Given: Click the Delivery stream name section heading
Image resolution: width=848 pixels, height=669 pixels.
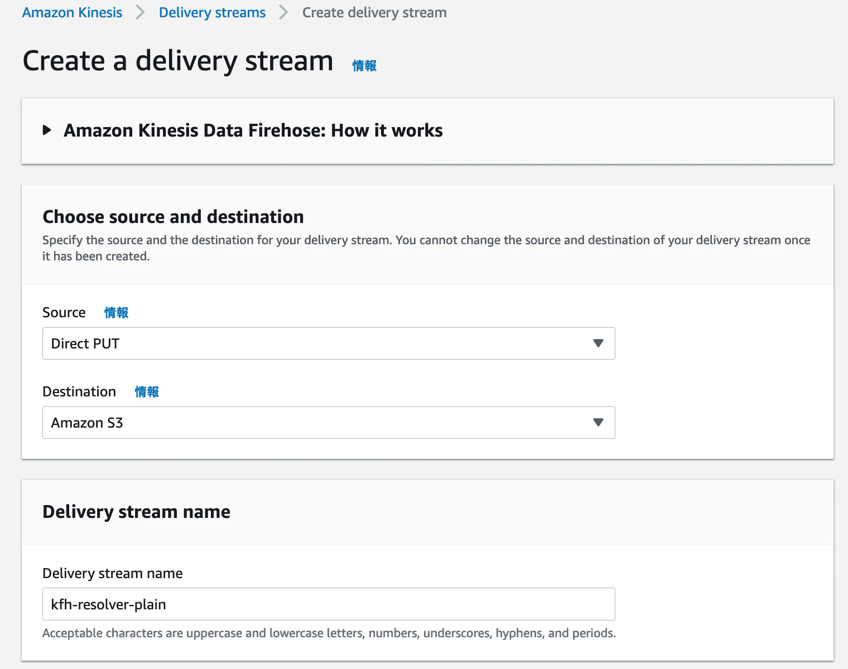Looking at the screenshot, I should pos(136,512).
